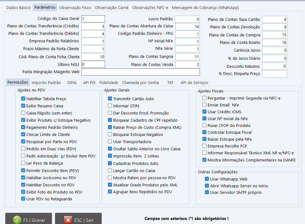This screenshot has width=305, height=224.
Task: Check Dar Desconto Prod. Promoção
Action: point(110,113)
